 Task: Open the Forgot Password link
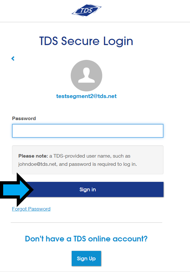click(31, 209)
